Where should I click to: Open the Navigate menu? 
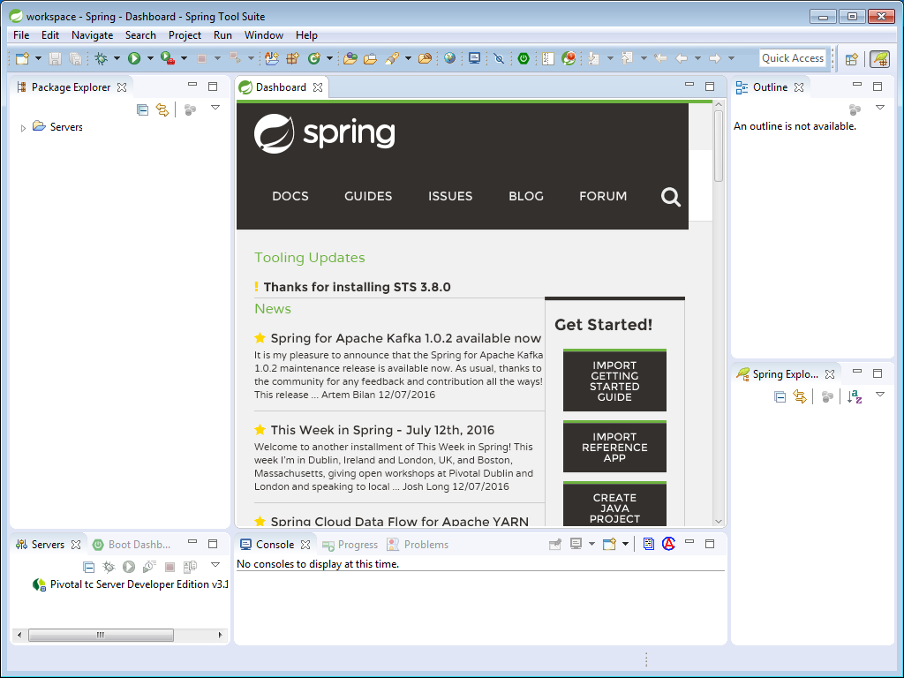click(x=92, y=35)
